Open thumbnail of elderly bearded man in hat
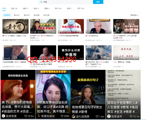This screenshot has height=120, width=146. coord(16,52)
